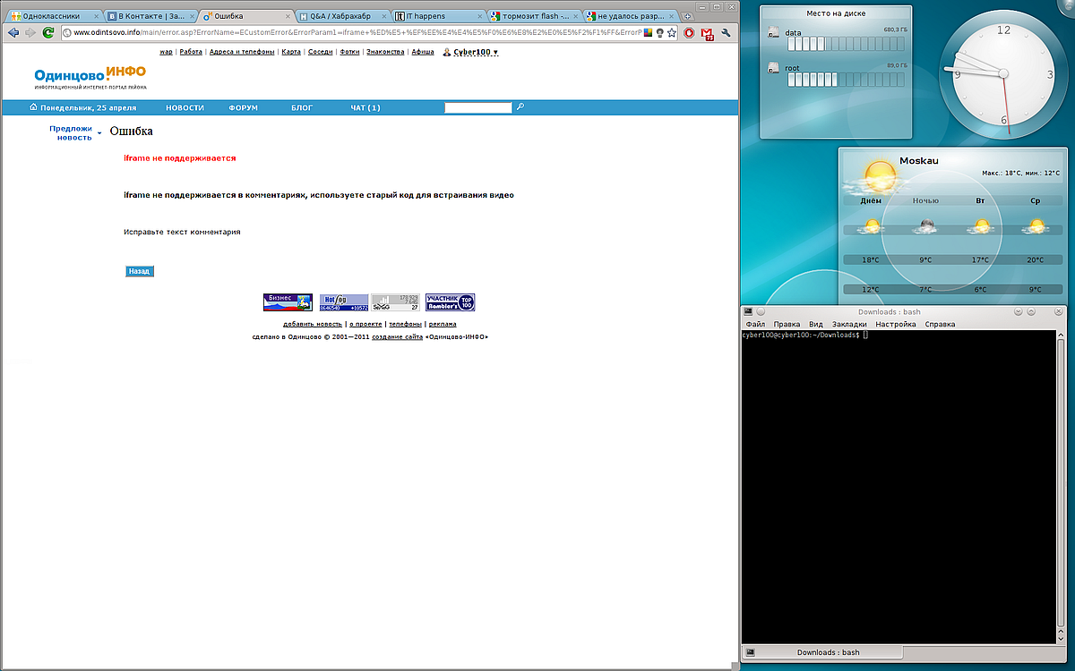
Task: Switch to the Q&A / Хабрахабр tab
Action: [x=344, y=16]
